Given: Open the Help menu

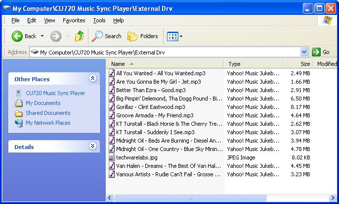Looking at the screenshot, I should pyautogui.click(x=119, y=20).
